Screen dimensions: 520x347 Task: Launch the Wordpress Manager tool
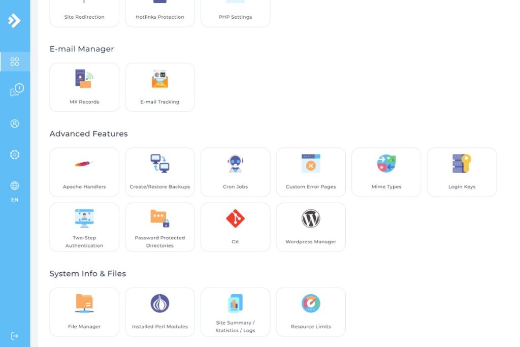click(x=310, y=227)
